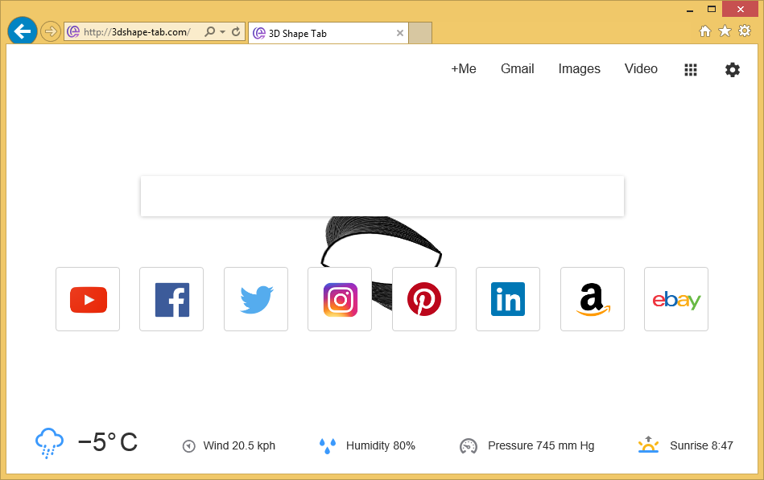Open the Twitter shortcut tile
This screenshot has width=764, height=480.
pos(256,299)
